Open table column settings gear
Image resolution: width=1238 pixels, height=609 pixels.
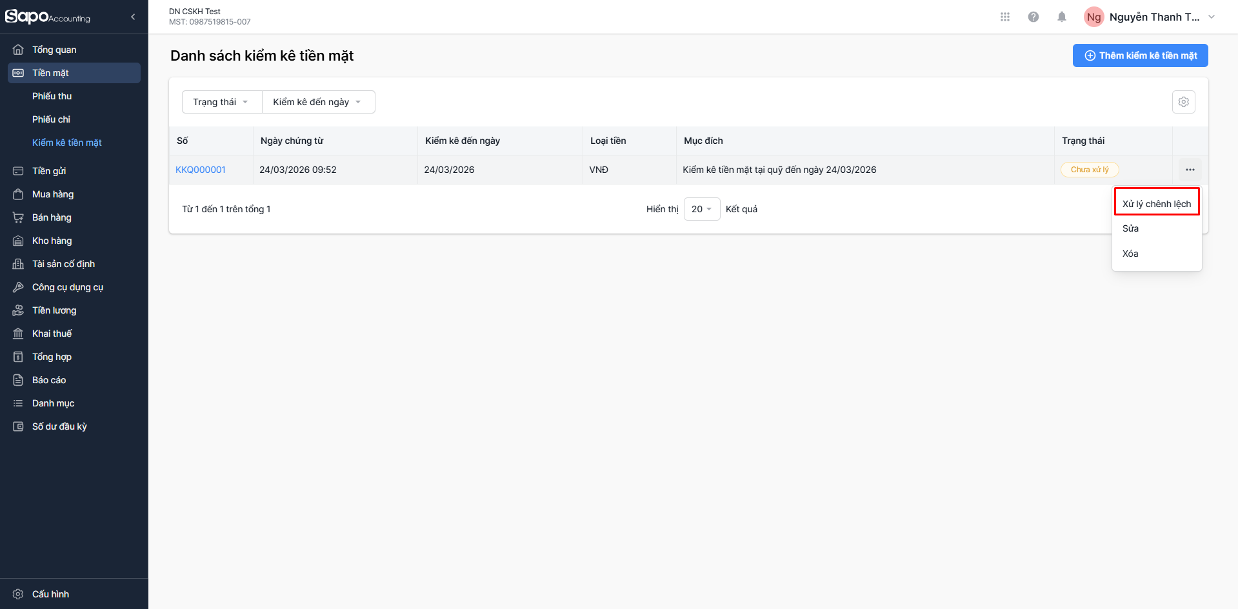pyautogui.click(x=1183, y=102)
